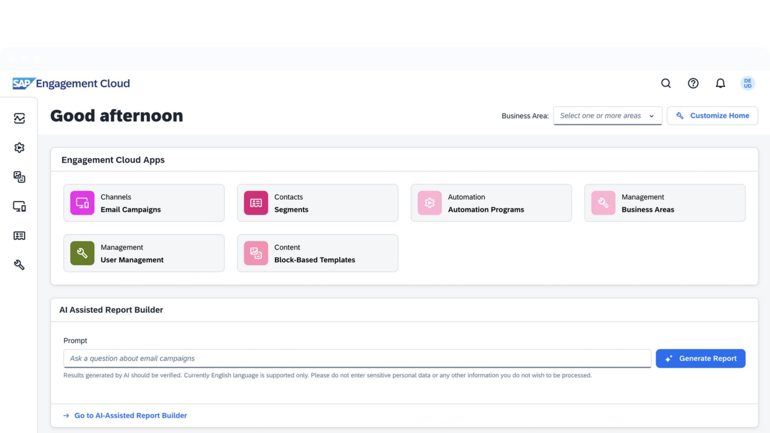Launch the Automation Programs tile
The height and width of the screenshot is (433, 770).
coord(491,203)
